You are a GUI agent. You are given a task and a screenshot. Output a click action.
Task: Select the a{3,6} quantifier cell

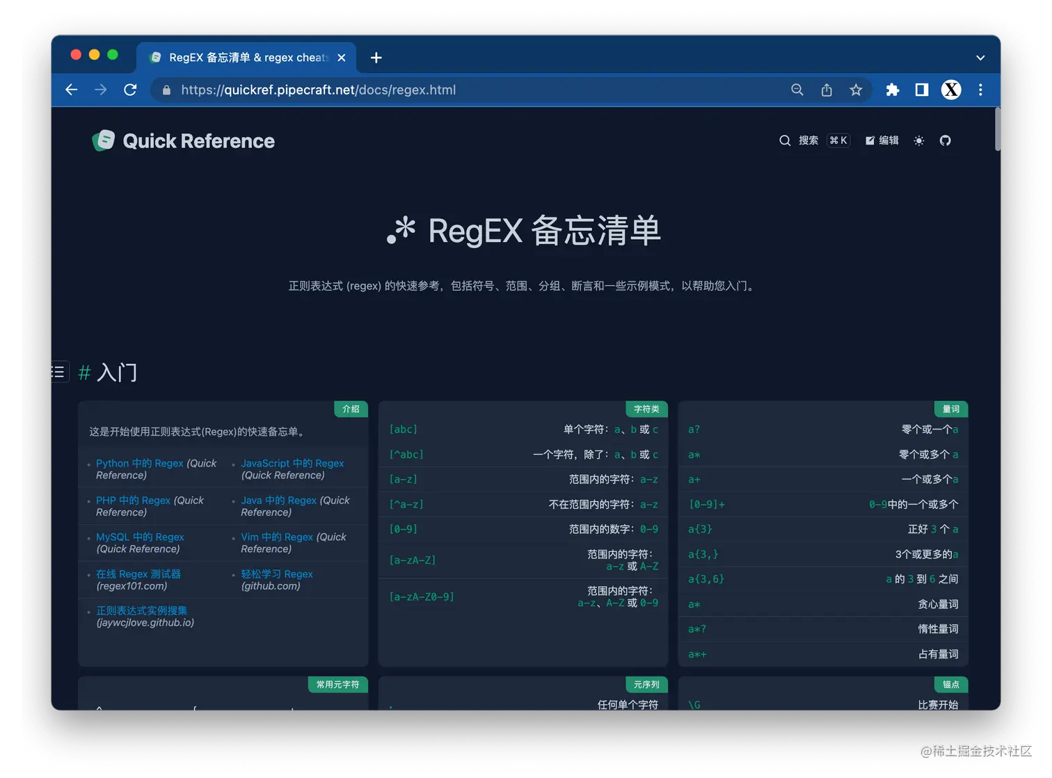tap(706, 578)
